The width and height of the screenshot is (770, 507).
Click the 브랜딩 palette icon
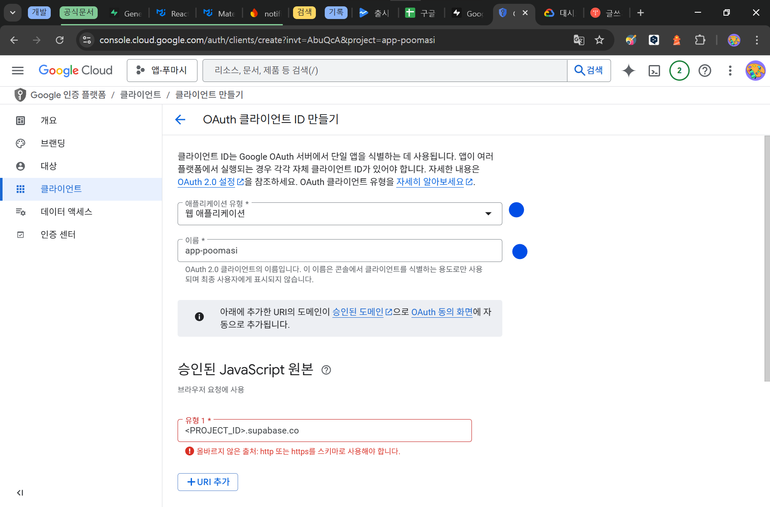coord(20,143)
